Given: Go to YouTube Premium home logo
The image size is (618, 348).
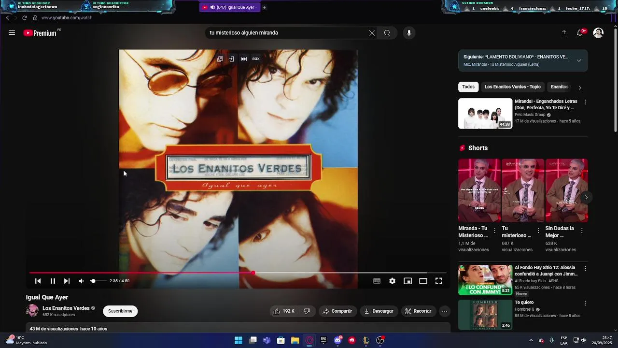Looking at the screenshot, I should pos(41,33).
